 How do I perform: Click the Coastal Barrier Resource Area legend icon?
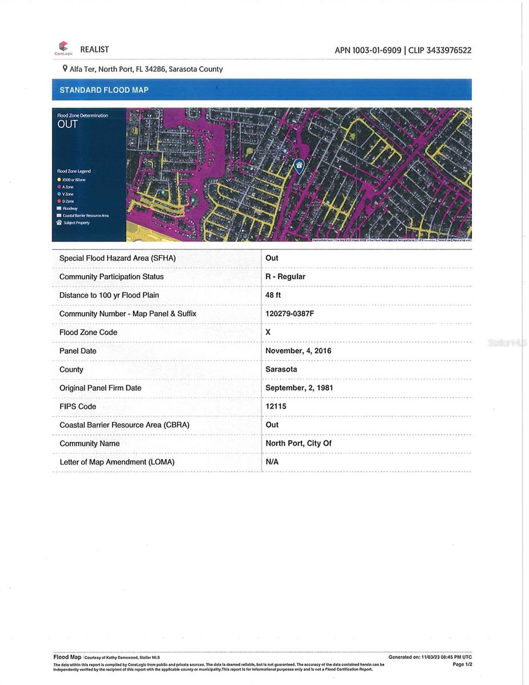[x=59, y=216]
